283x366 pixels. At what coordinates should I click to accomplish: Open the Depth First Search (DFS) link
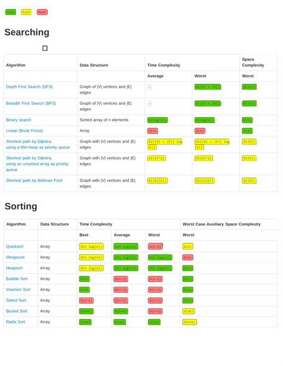coord(29,87)
